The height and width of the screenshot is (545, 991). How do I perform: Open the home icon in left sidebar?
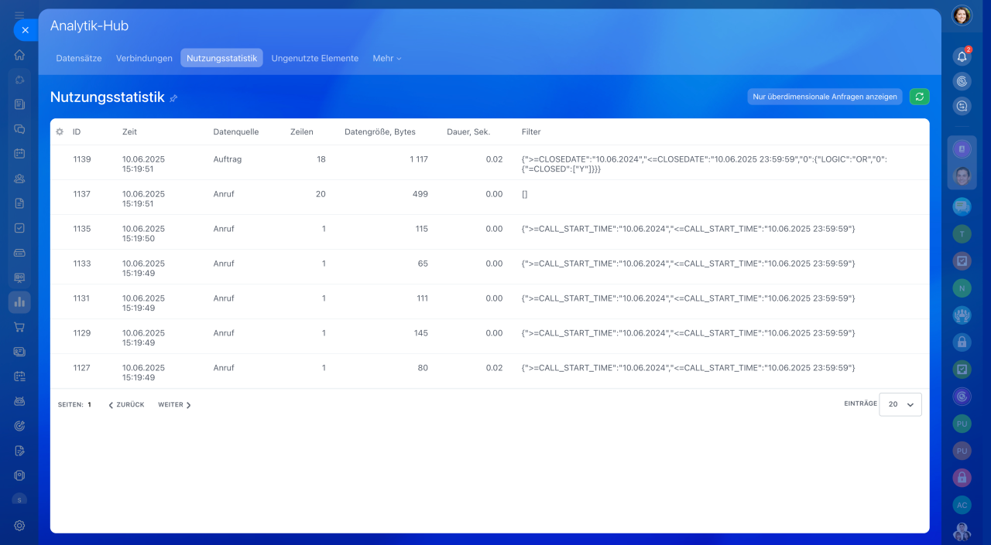coord(19,55)
